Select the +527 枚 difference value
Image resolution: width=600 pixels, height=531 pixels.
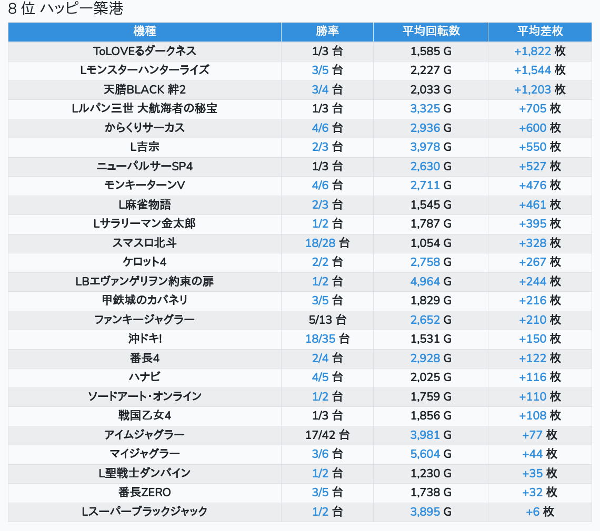[540, 166]
